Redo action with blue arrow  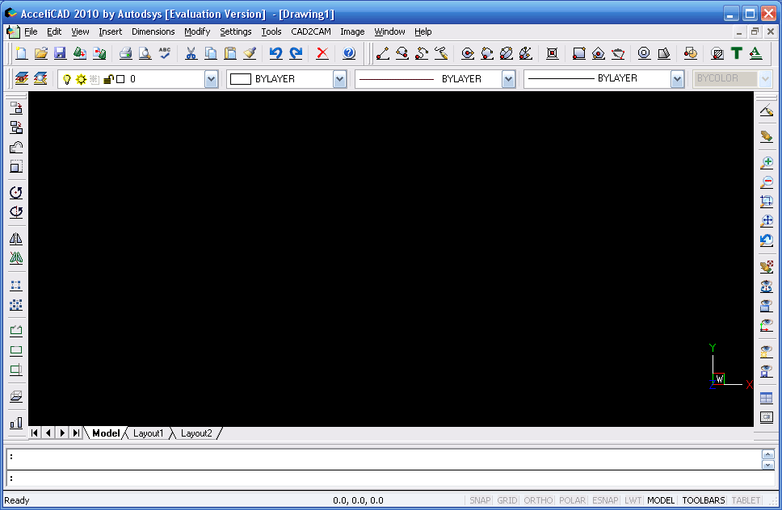(x=296, y=52)
